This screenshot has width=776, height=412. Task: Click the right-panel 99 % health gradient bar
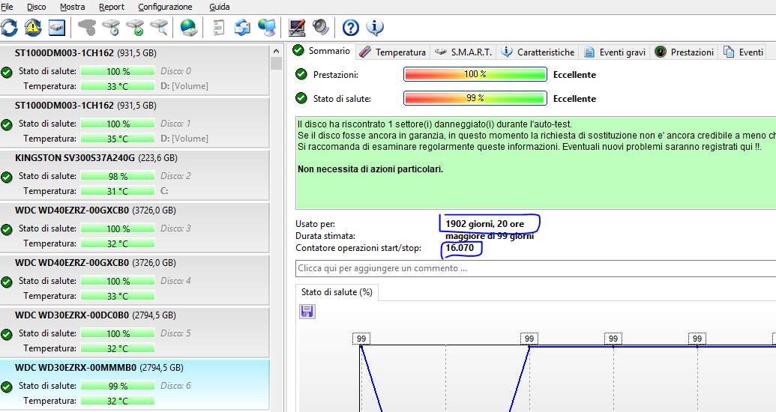coord(475,98)
